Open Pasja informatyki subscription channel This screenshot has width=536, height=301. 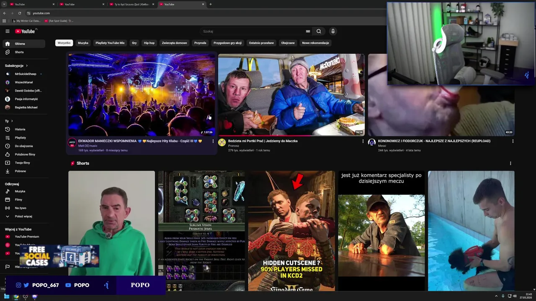(25, 99)
